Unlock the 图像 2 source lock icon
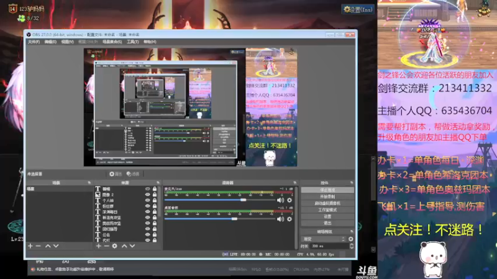Image resolution: width=497 pixels, height=279 pixels. pyautogui.click(x=155, y=195)
